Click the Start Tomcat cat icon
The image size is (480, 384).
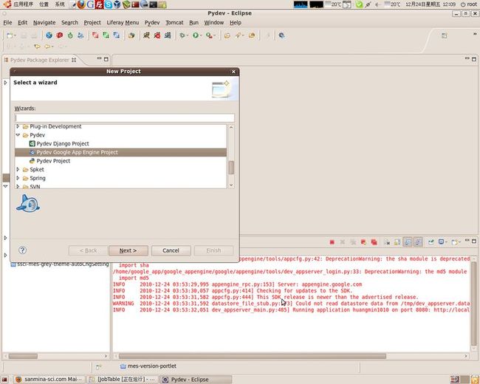point(147,35)
